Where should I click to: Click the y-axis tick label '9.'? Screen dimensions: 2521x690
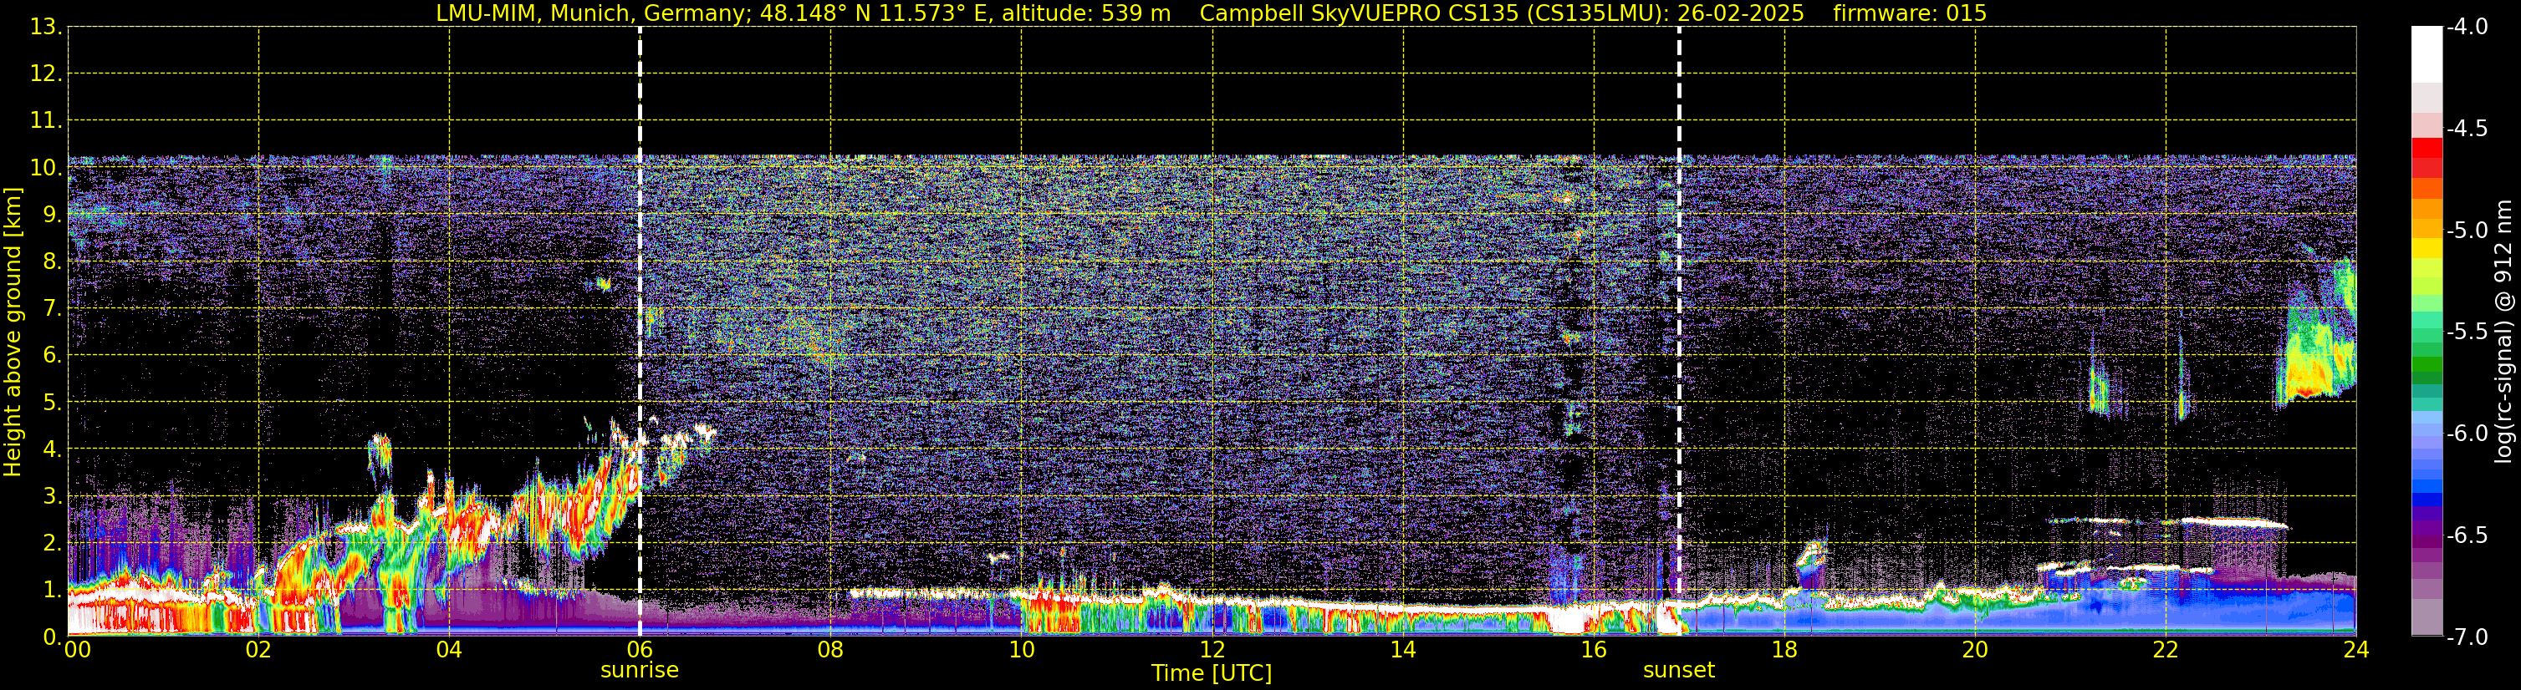[52, 214]
